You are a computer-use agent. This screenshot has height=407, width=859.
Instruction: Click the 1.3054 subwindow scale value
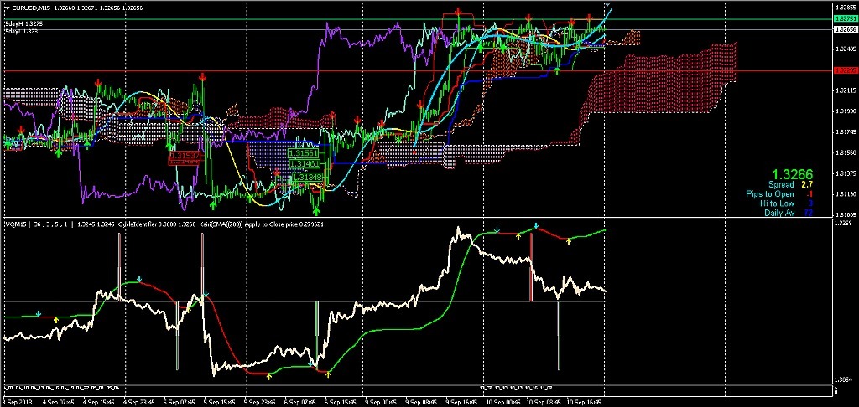[x=841, y=379]
